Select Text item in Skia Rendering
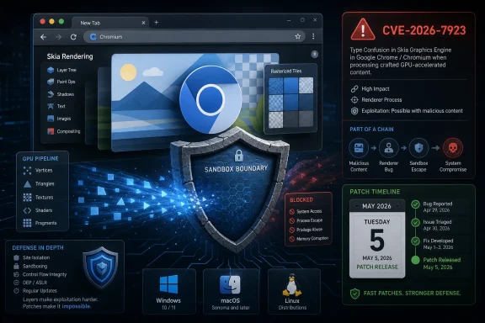This screenshot has height=323, width=485. click(56, 106)
